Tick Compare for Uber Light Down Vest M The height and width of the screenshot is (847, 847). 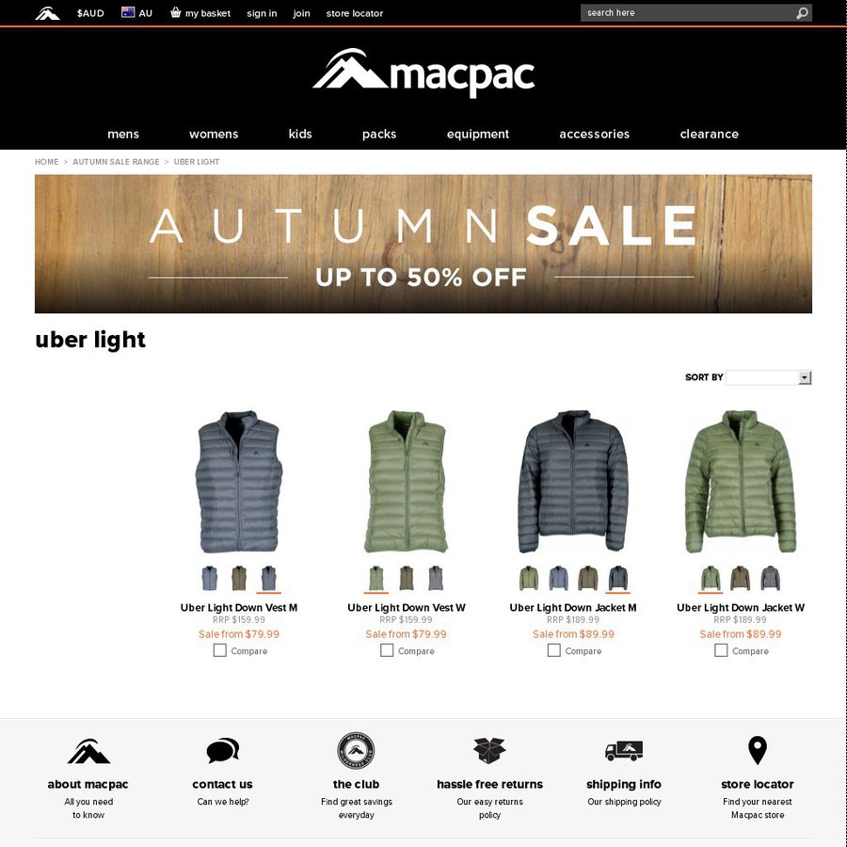220,650
